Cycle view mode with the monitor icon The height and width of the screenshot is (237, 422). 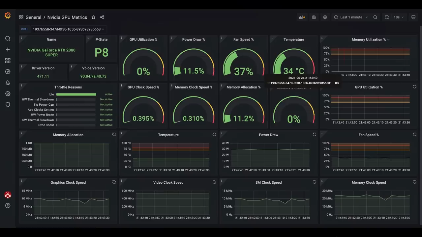413,17
